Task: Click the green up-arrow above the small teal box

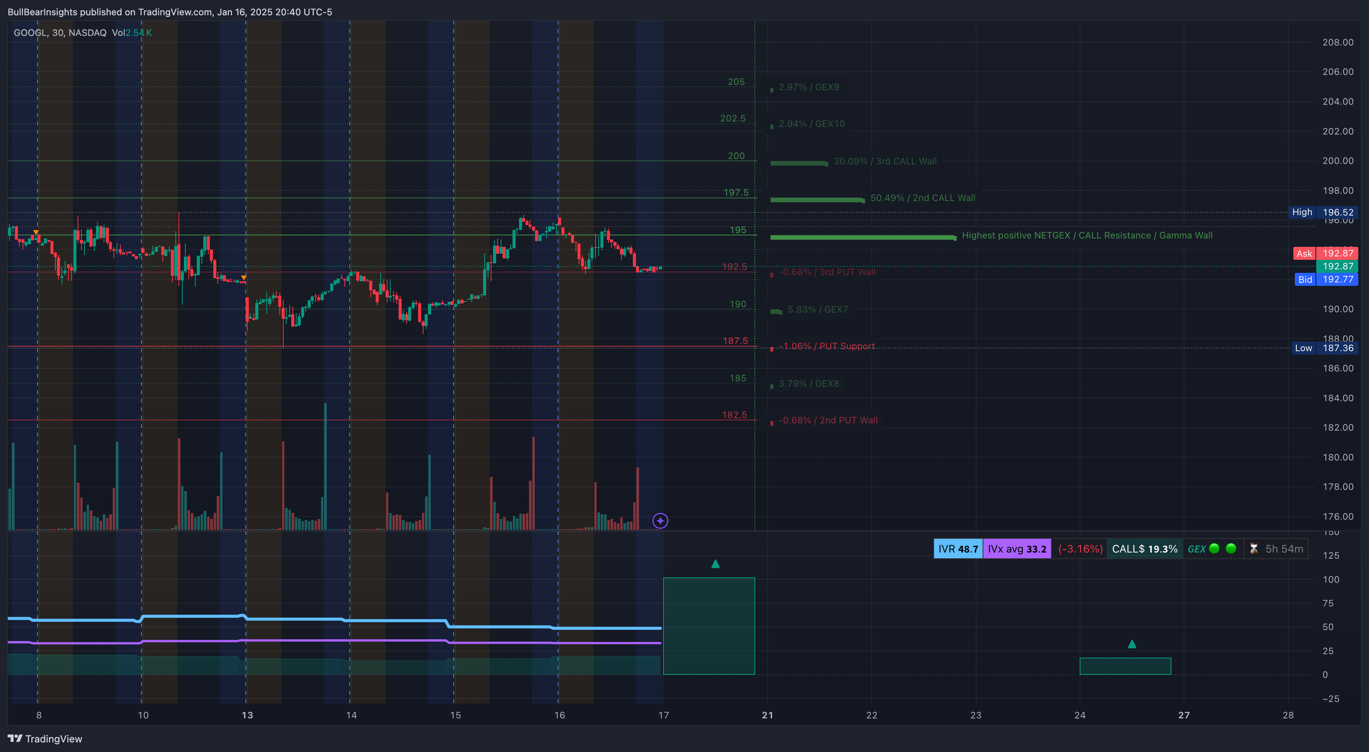Action: point(1132,644)
